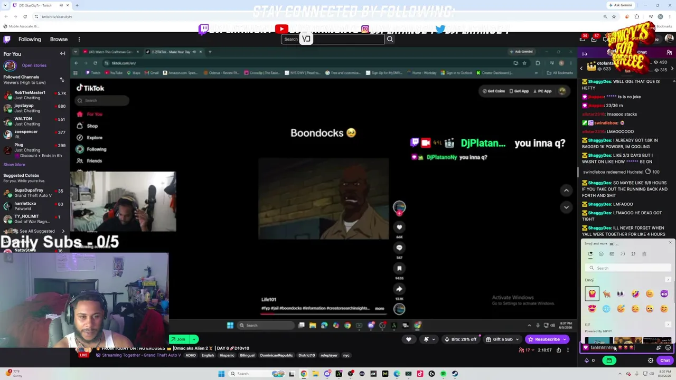Open RobTheMaster1's channel
The image size is (676, 380).
coord(34,95)
